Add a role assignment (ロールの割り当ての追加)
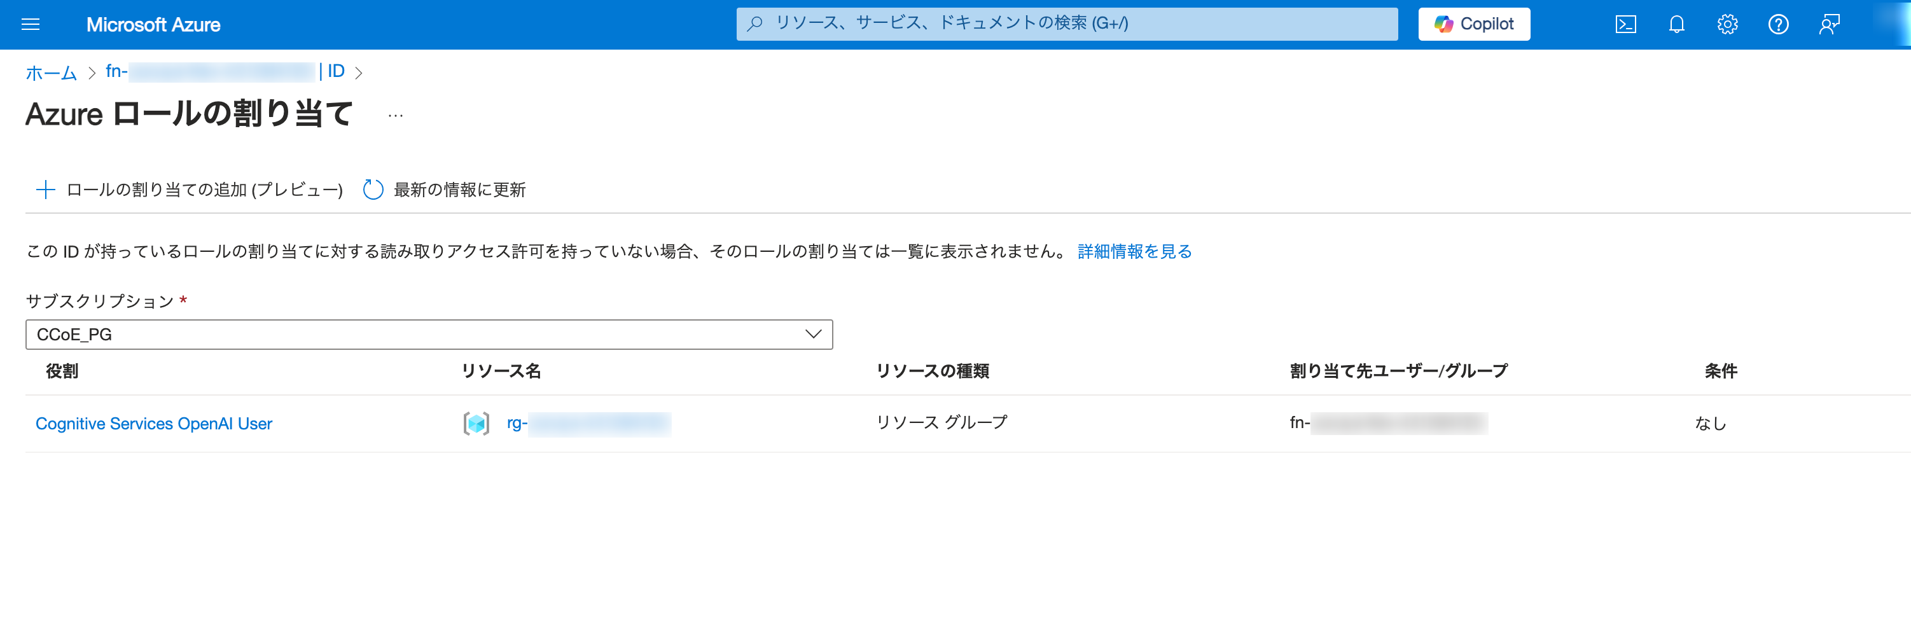 click(x=189, y=190)
